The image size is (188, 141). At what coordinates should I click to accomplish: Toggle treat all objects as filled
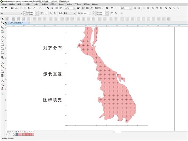(112, 13)
